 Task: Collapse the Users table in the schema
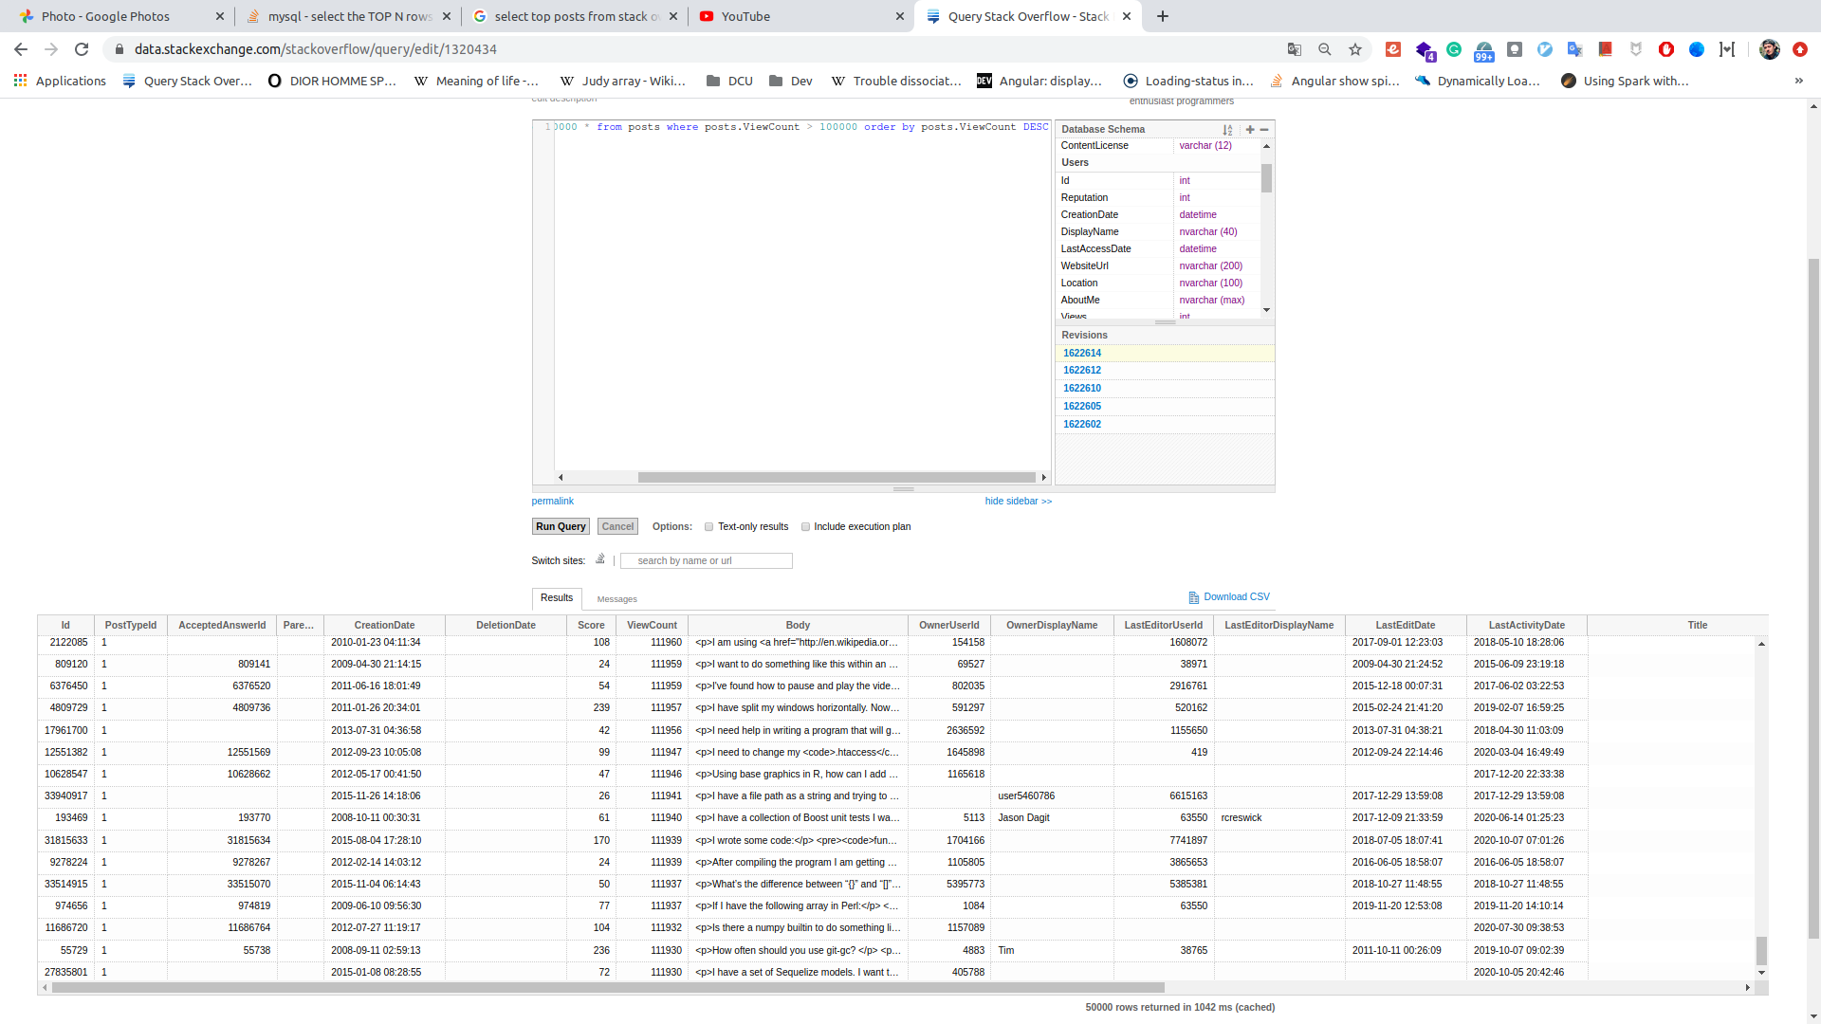click(1075, 163)
